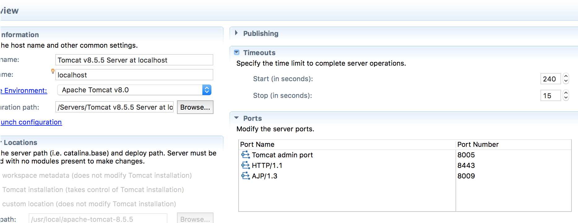Click the lightbulb hint icon beside host name
Image resolution: width=578 pixels, height=223 pixels.
[x=53, y=71]
